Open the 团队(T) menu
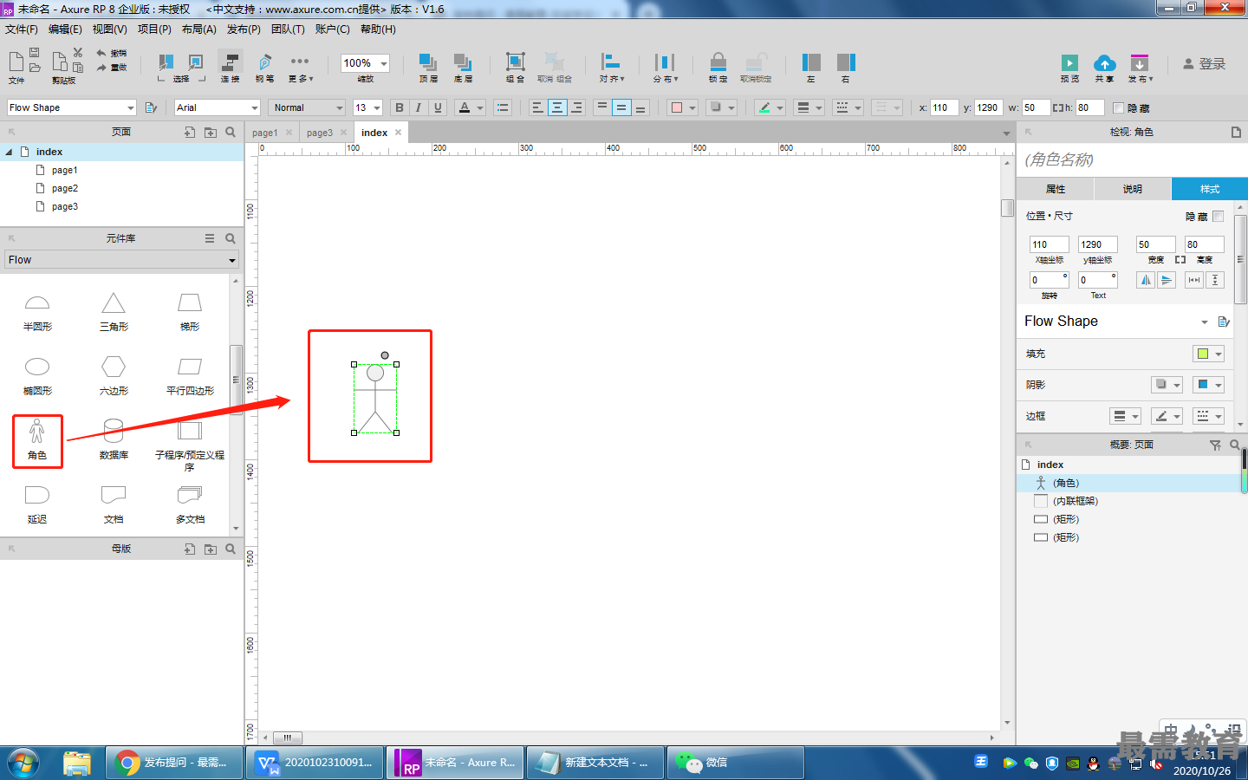Viewport: 1248px width, 780px height. (288, 29)
